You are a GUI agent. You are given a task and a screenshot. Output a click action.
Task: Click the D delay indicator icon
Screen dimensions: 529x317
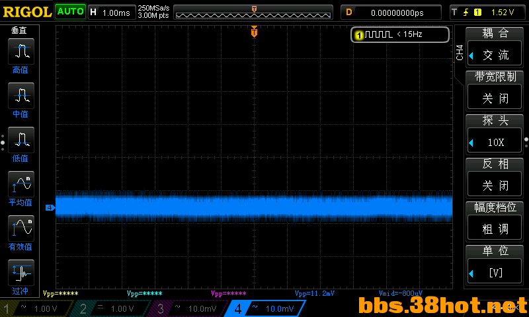tap(349, 13)
